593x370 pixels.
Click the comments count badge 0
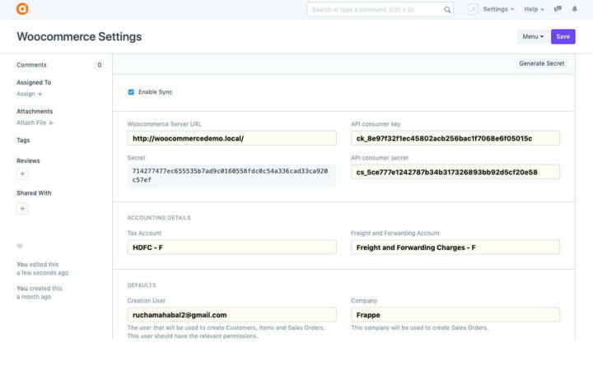pos(99,65)
